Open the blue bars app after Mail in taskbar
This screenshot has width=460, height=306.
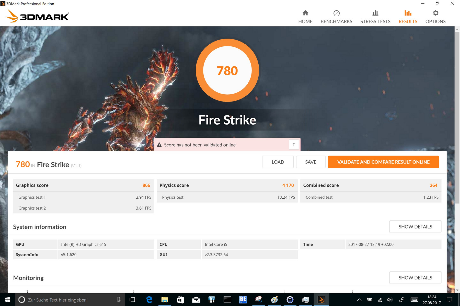pyautogui.click(x=212, y=300)
